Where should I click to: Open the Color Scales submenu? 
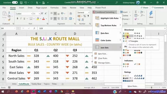tap(107, 40)
